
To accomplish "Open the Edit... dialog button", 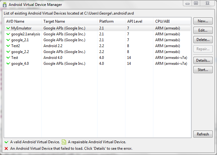I will click(203, 30).
